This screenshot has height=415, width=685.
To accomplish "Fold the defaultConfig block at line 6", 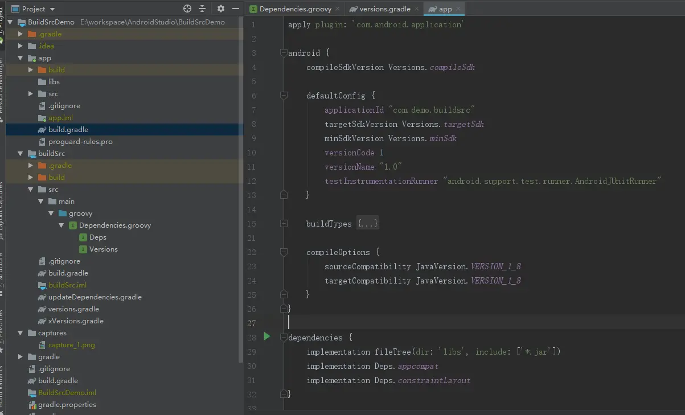I will pyautogui.click(x=283, y=96).
